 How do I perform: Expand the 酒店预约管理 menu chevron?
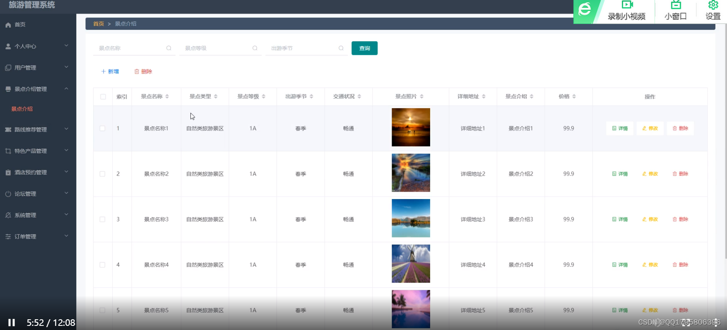(x=66, y=172)
